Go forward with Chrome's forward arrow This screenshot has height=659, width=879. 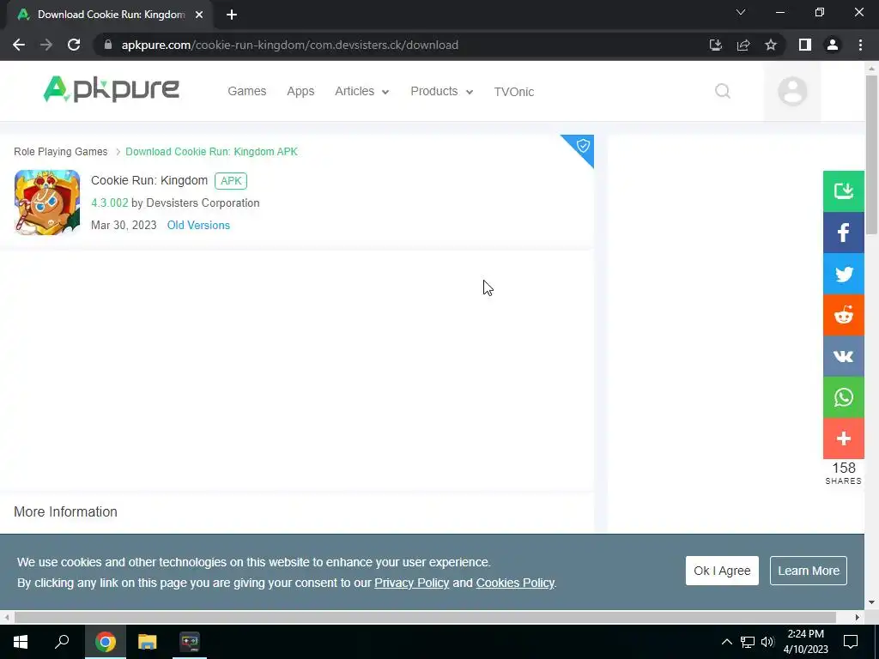(x=46, y=45)
